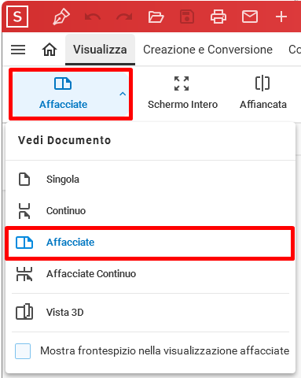Click the Soda PDF S logo icon
Viewport: 301px width, 378px height.
click(17, 17)
